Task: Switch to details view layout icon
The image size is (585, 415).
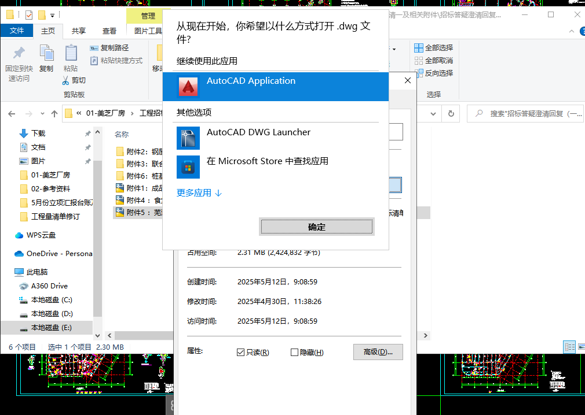Action: 569,347
